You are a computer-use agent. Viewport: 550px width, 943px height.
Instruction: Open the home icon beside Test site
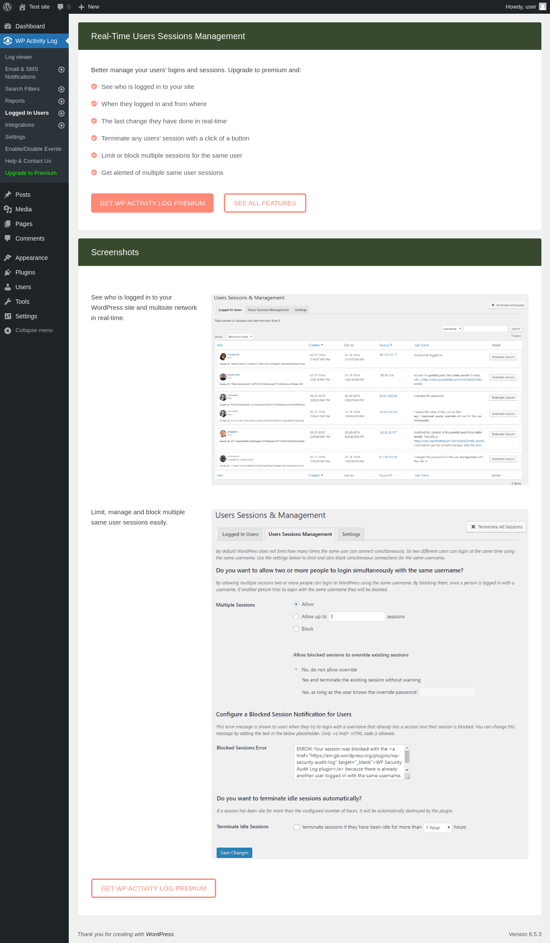[x=22, y=7]
